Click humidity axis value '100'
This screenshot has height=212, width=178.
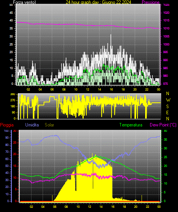pos(6,131)
